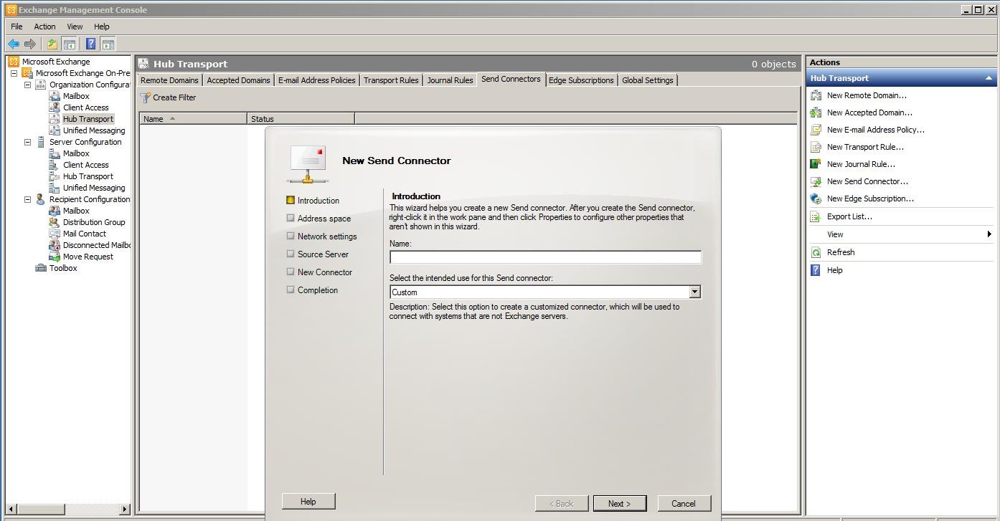The image size is (1000, 521).
Task: Click the wizard Help button
Action: [x=308, y=501]
